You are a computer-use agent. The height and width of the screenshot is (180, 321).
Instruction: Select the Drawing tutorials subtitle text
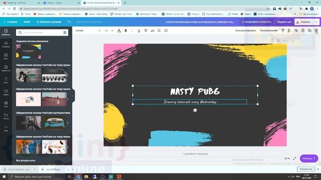190,101
